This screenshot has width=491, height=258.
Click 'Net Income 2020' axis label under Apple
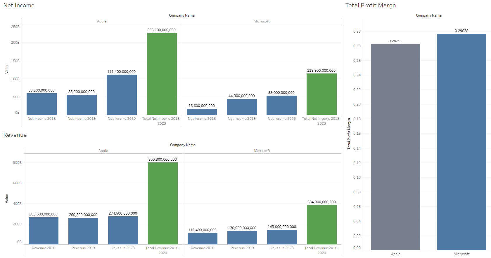[x=122, y=119]
